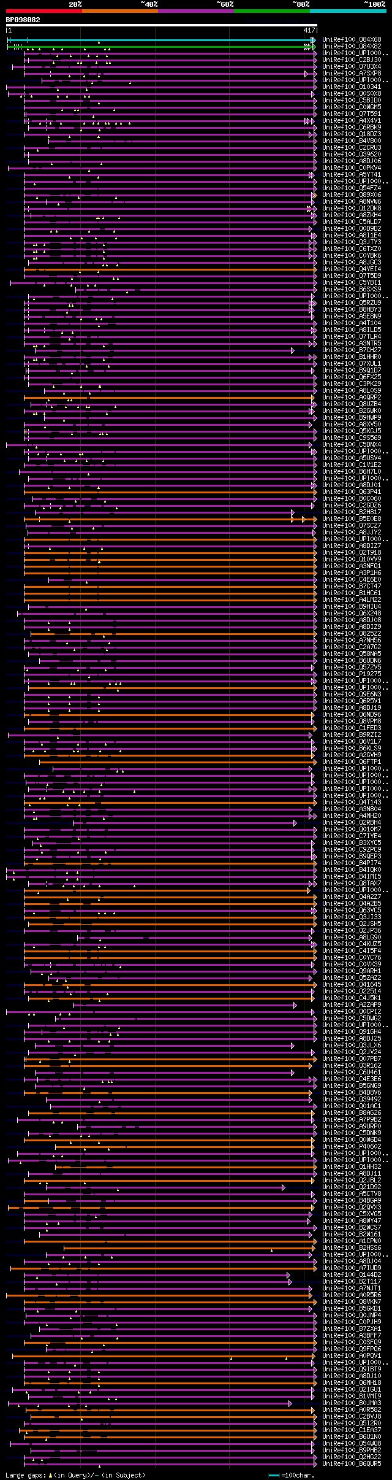The height and width of the screenshot is (1480, 392).
Task: Select the label UniRef100_B6QUR5
Action: 352,1464
